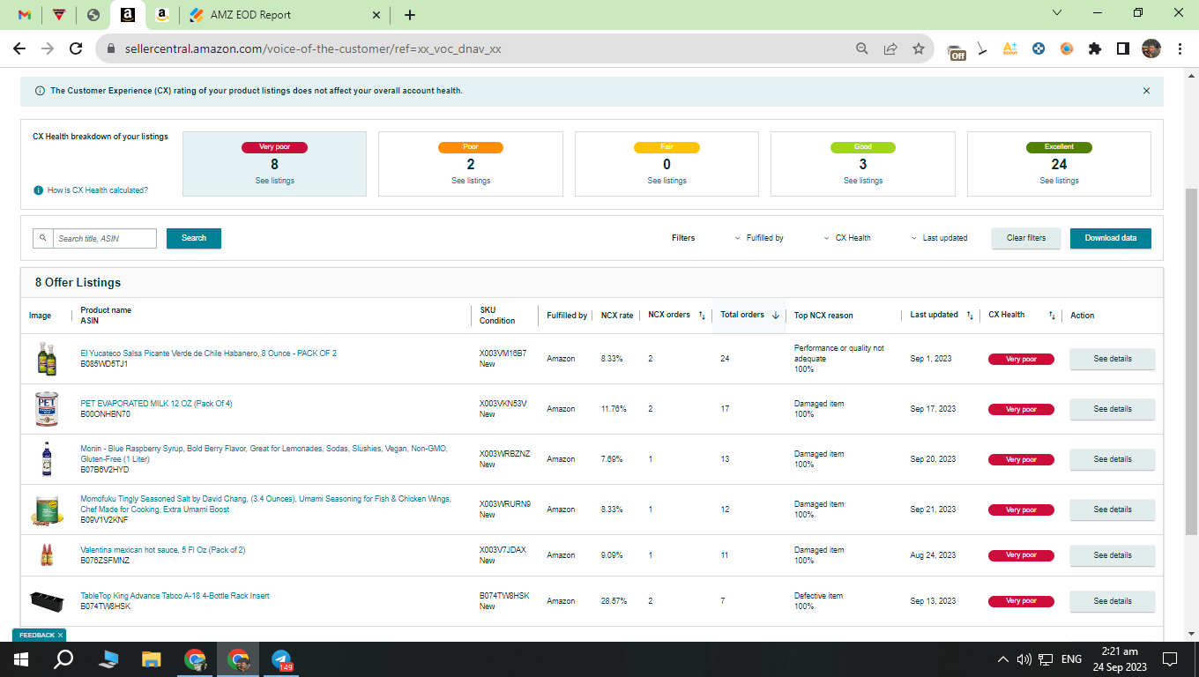Click See listings under Good
The width and height of the screenshot is (1199, 677).
863,181
